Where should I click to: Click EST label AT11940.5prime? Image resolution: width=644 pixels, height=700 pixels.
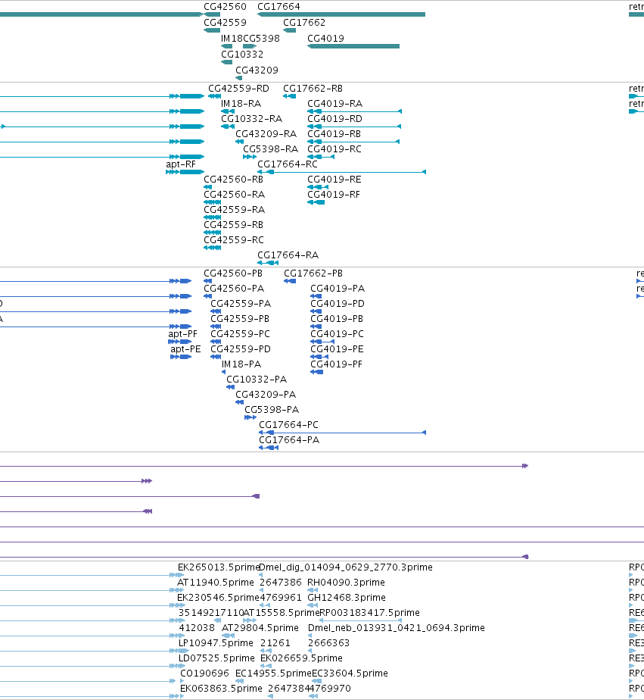tap(216, 583)
